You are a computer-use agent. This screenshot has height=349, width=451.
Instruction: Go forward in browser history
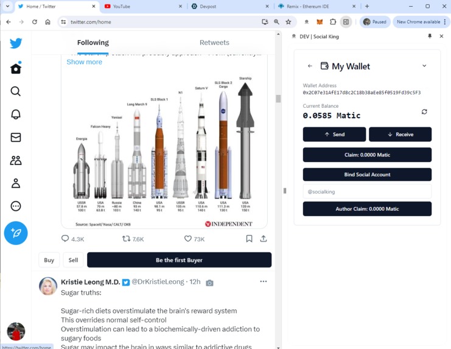tap(21, 22)
